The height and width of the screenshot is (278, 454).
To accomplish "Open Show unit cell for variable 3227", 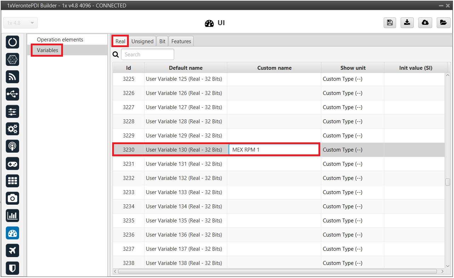I will (x=352, y=107).
